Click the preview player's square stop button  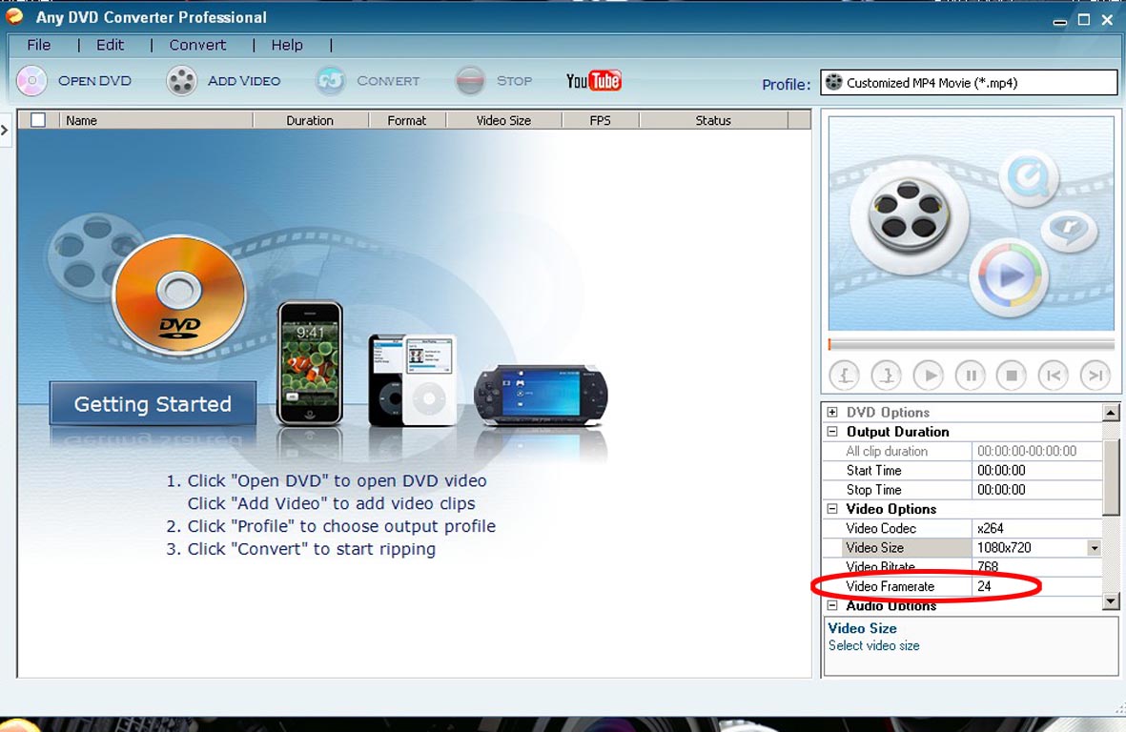click(x=1013, y=376)
